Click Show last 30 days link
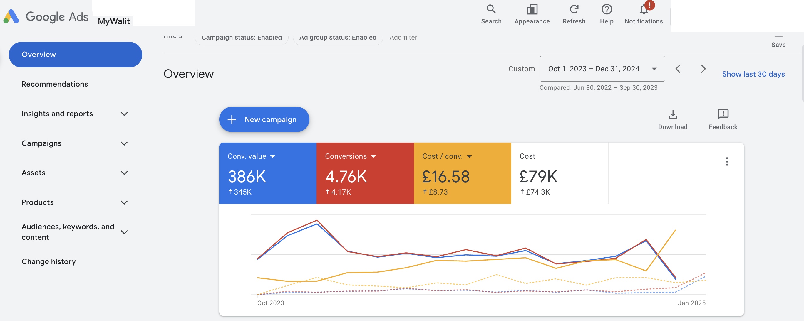The width and height of the screenshot is (804, 321). 753,74
